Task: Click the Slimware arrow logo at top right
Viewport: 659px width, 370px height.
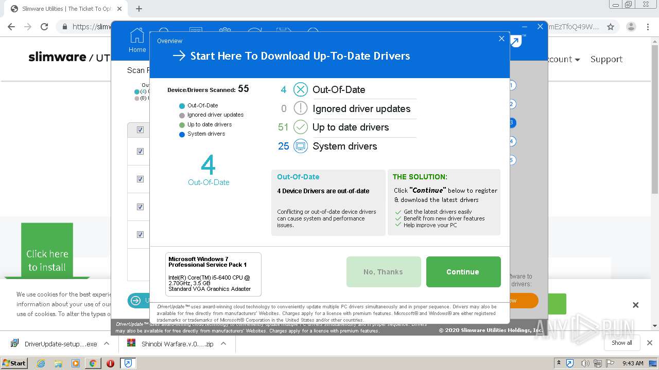Action: point(516,41)
